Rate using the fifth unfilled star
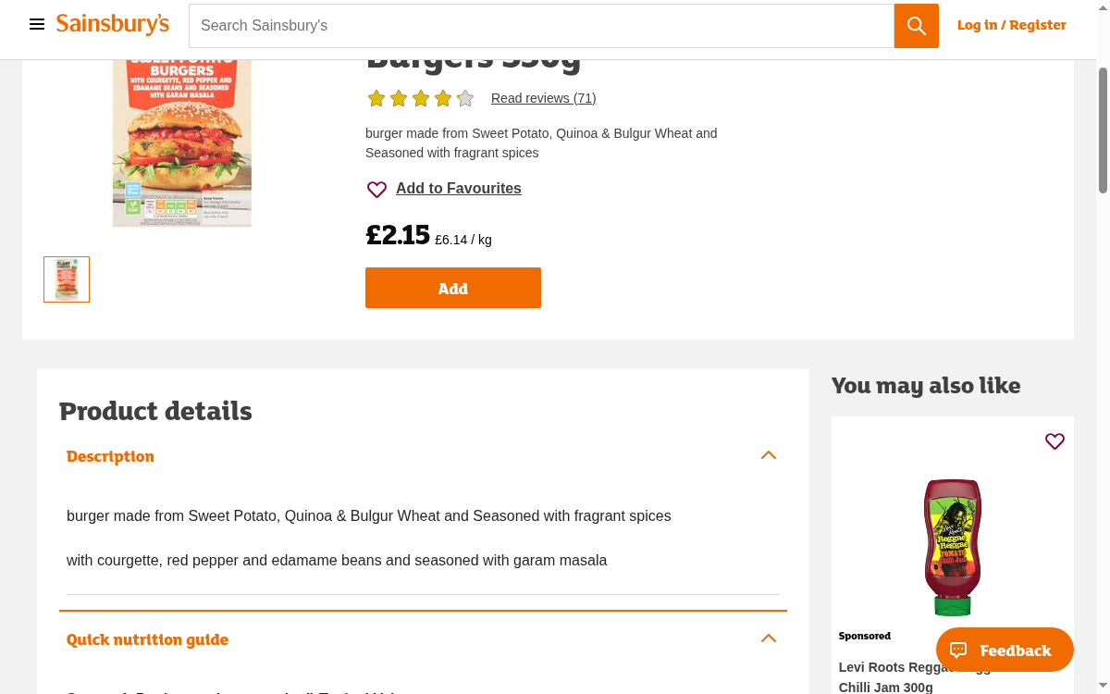The width and height of the screenshot is (1110, 694). [x=464, y=97]
